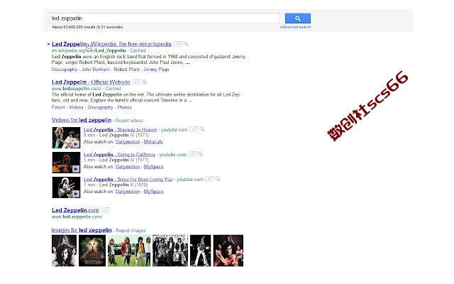
Task: Click preview magnifier beside Wikipedia result
Action: point(186,44)
